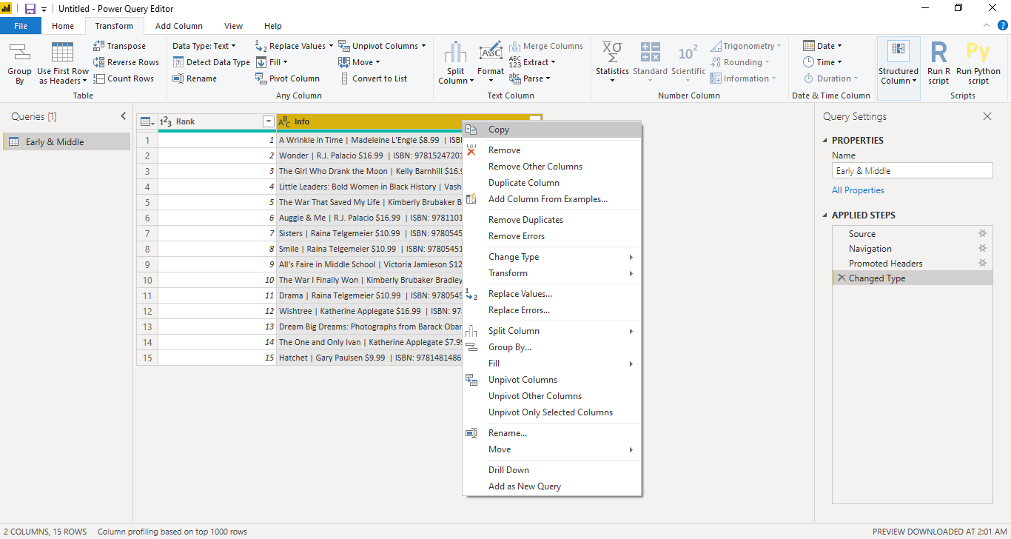Click the Save icon in title bar
Screen dimensions: 1011x539
click(x=30, y=9)
